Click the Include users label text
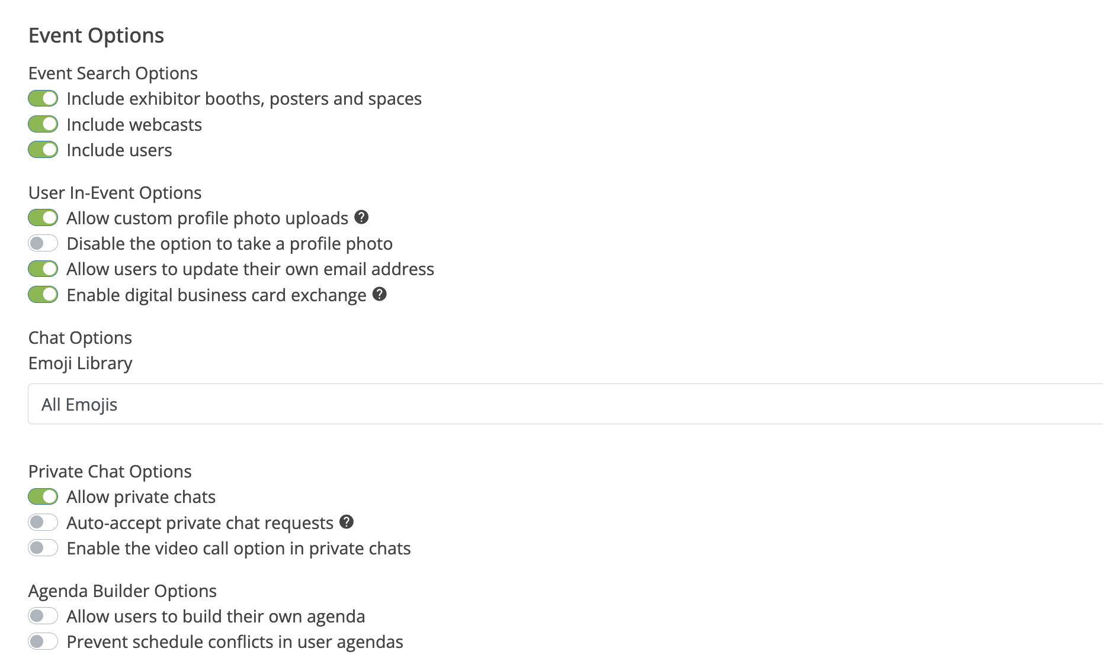Viewport: 1103px width, 671px height. click(x=119, y=150)
